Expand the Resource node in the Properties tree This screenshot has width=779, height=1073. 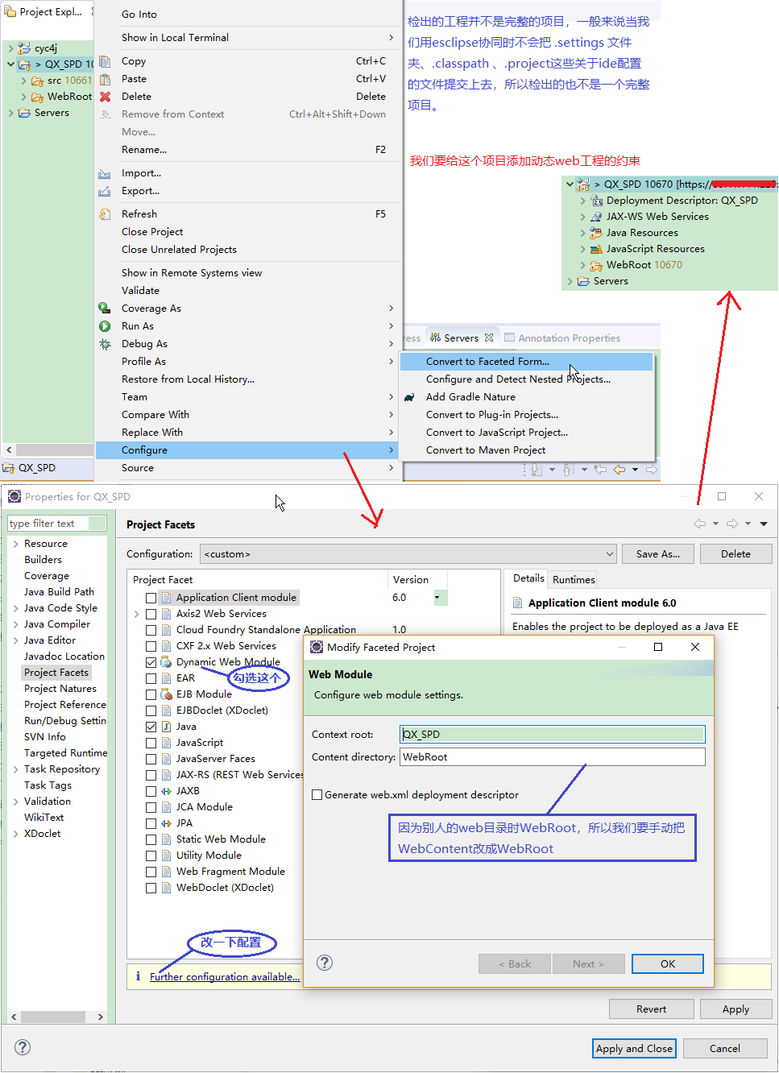(x=16, y=544)
